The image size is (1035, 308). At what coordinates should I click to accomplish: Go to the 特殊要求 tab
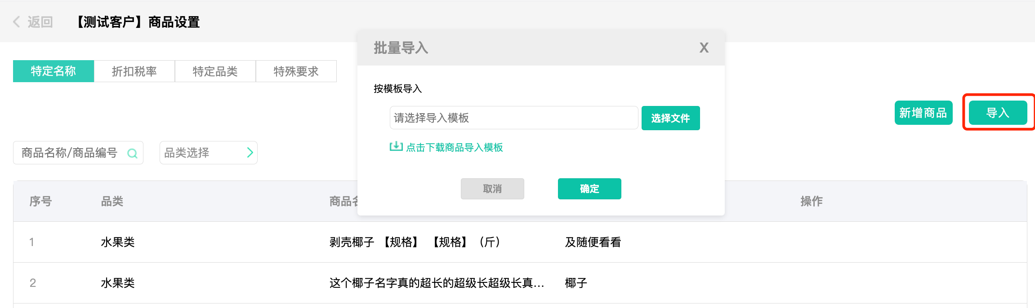coord(296,71)
